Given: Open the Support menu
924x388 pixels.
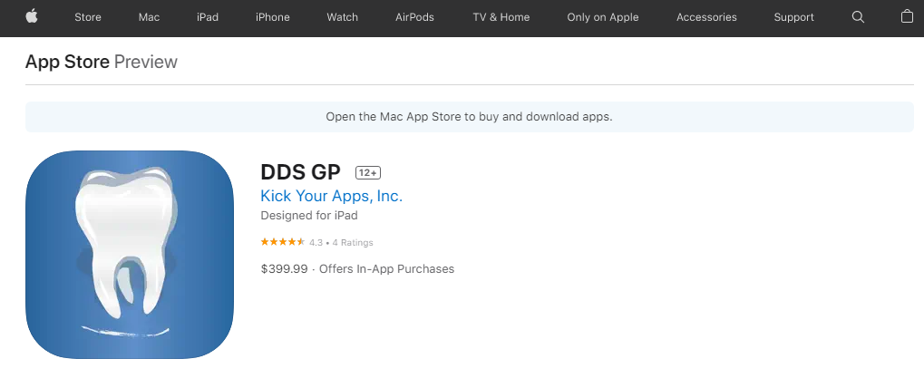Looking at the screenshot, I should coord(793,17).
